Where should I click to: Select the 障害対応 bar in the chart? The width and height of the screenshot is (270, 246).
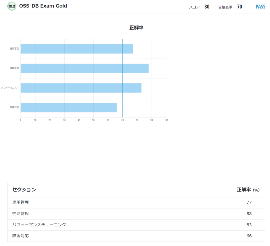point(69,107)
